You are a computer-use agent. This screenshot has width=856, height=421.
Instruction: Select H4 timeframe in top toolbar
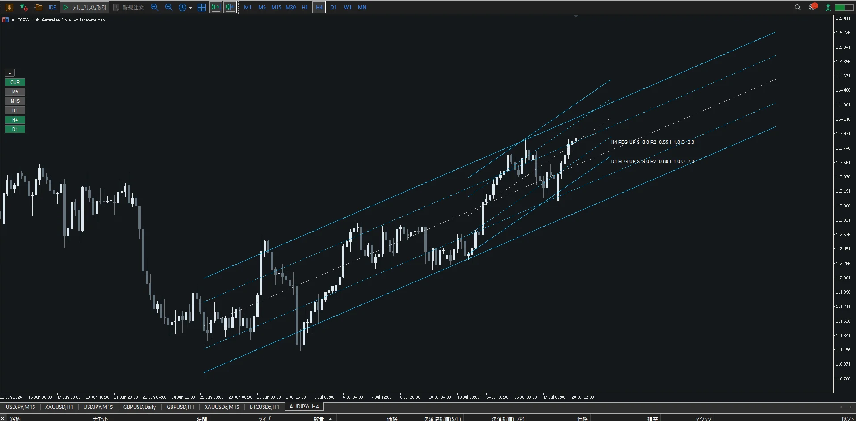click(x=319, y=8)
